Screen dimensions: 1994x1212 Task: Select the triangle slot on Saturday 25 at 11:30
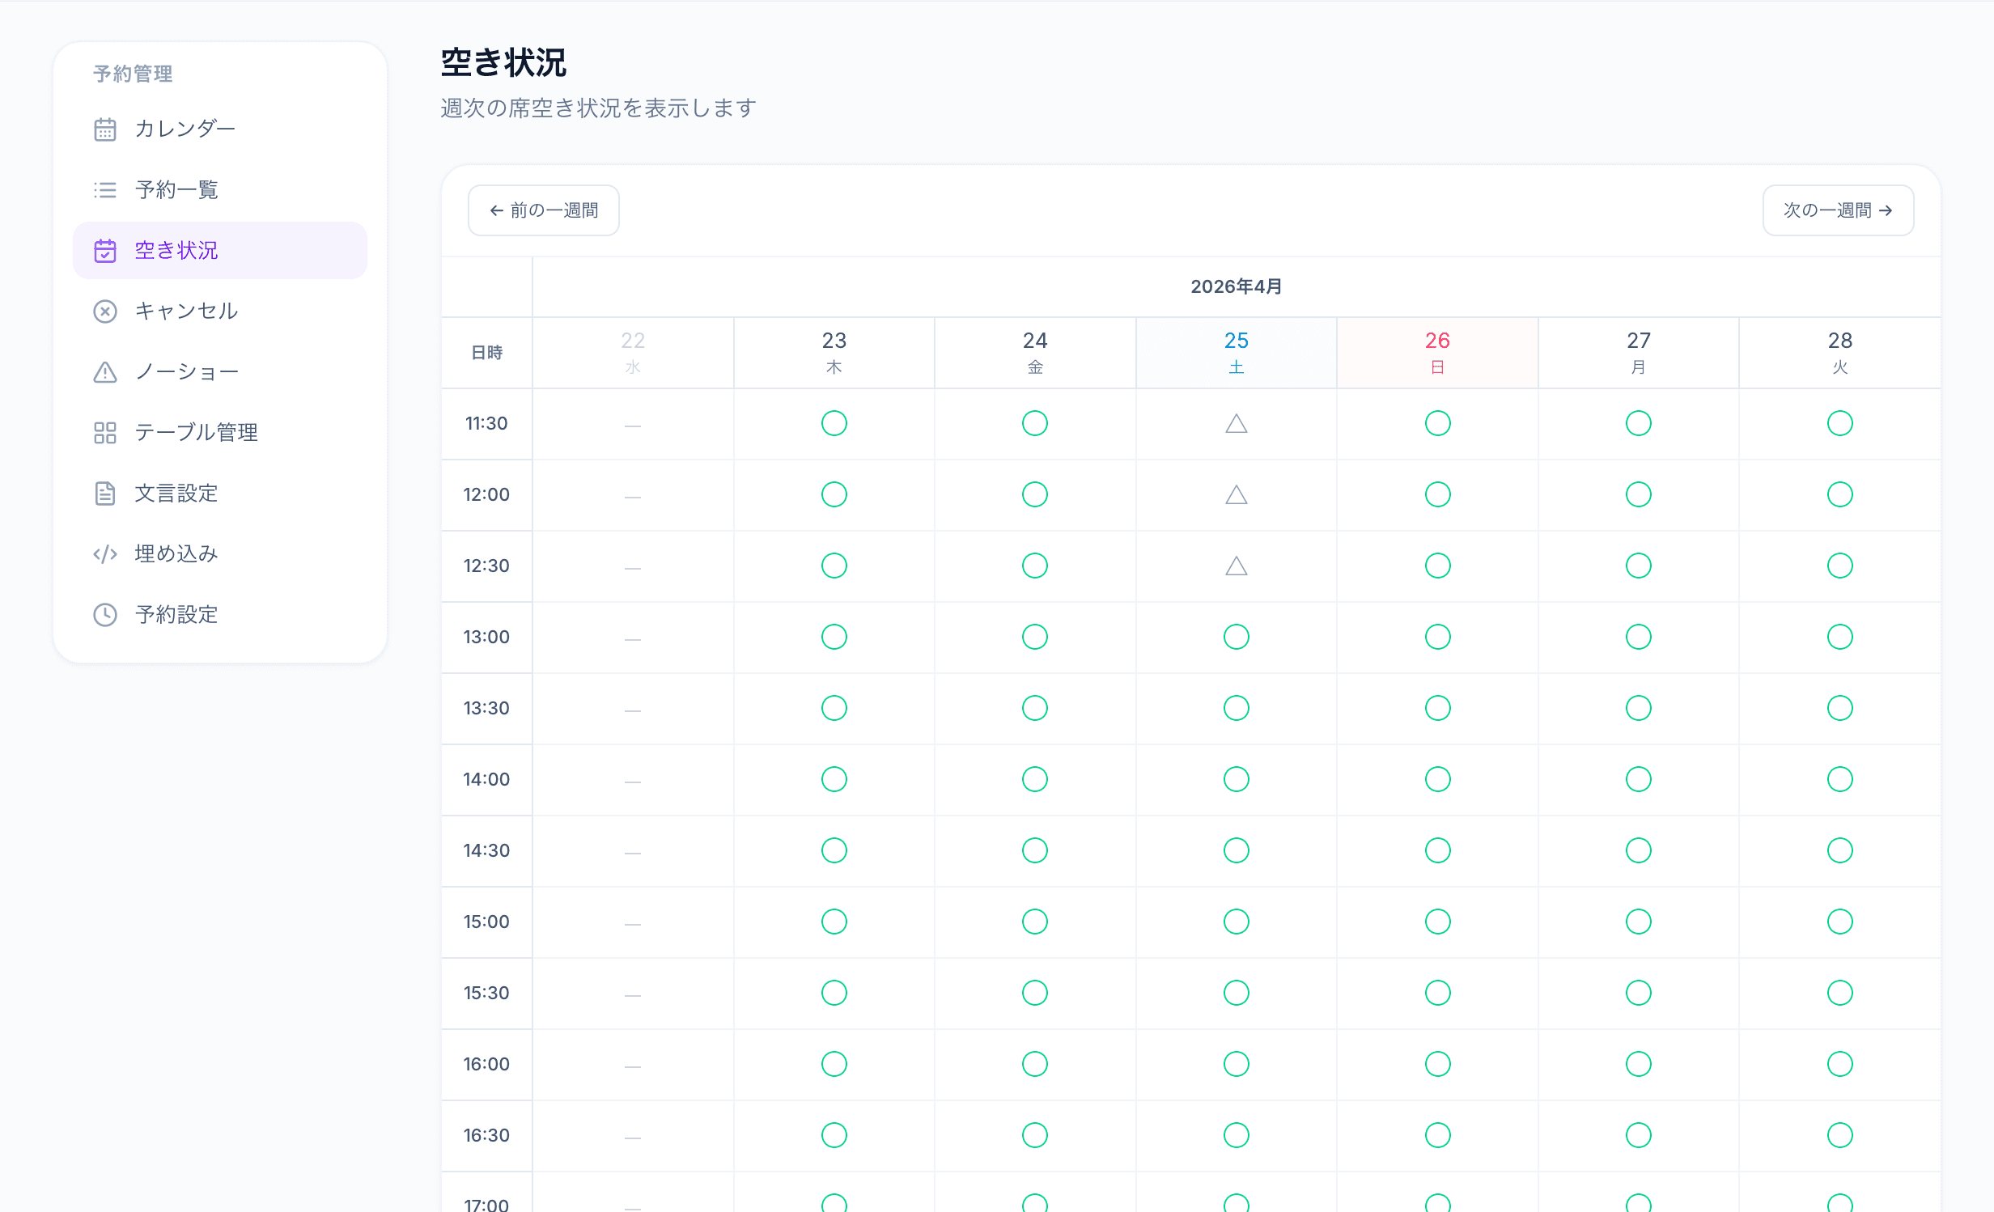tap(1236, 424)
